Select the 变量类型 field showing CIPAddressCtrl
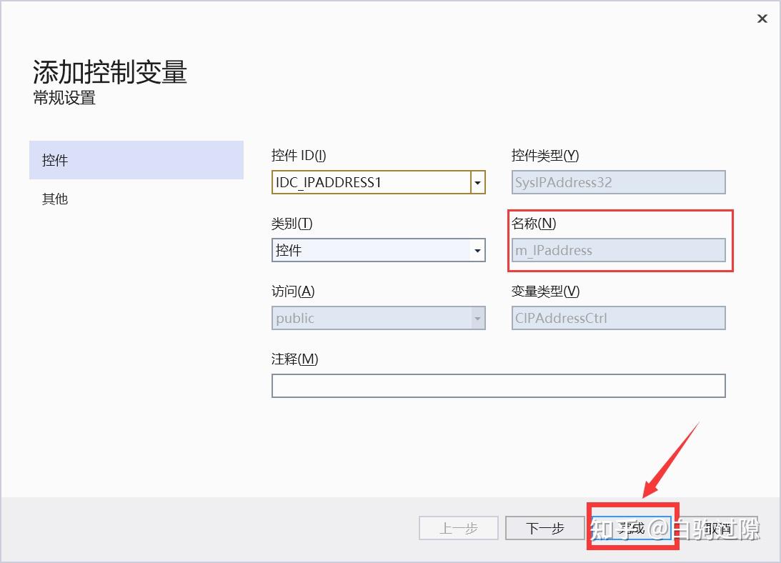This screenshot has width=781, height=563. 618,318
